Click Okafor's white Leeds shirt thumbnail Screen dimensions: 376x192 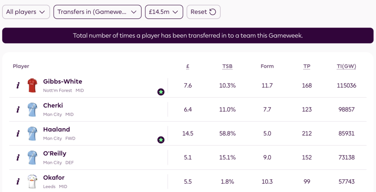32,181
